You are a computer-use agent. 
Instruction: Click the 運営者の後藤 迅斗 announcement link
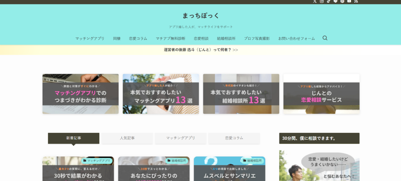[x=200, y=50]
